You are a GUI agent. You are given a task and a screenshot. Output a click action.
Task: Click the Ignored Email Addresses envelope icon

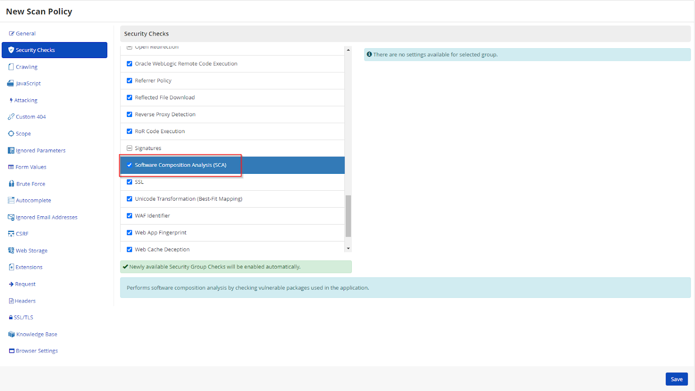click(11, 217)
